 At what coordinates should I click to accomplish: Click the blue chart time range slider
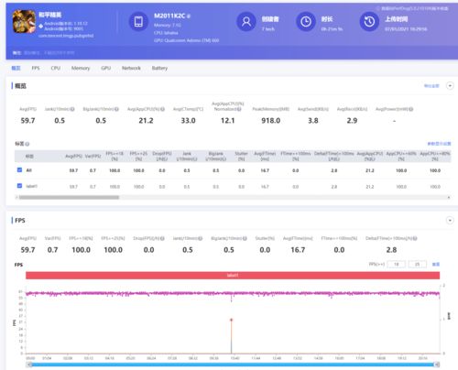pyautogui.click(x=233, y=365)
